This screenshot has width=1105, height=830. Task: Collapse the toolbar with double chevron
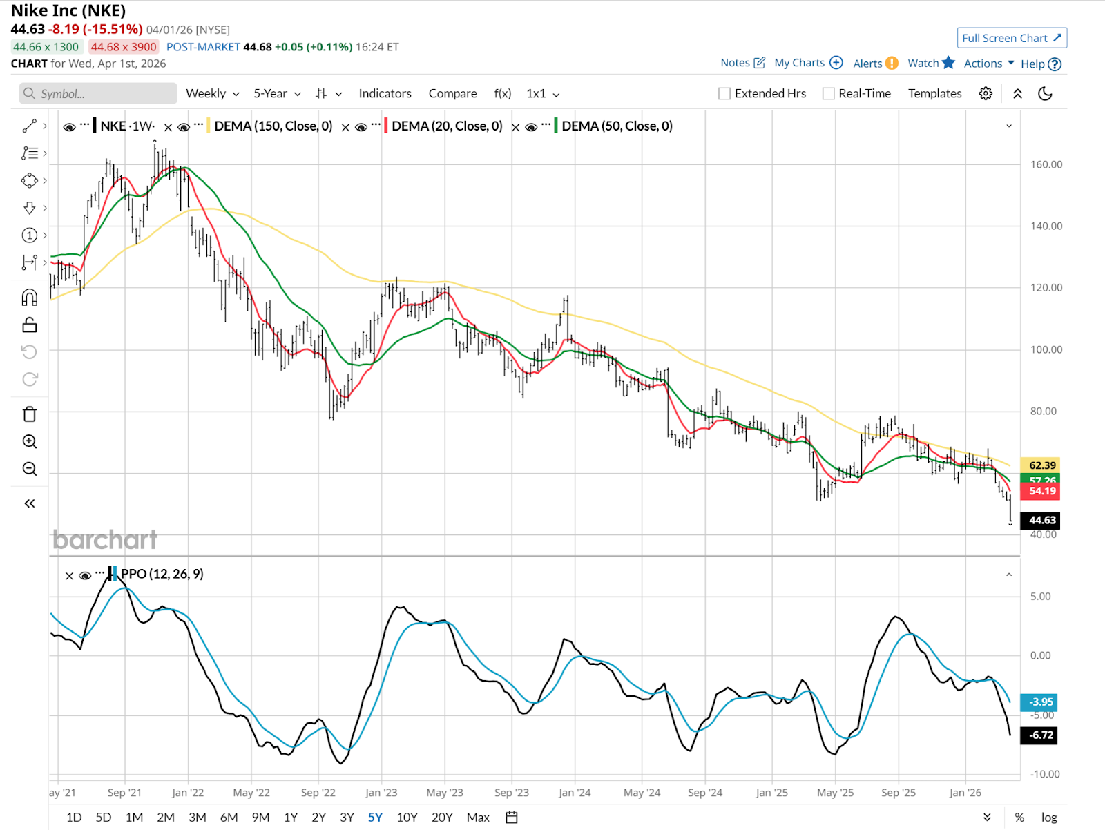point(1017,93)
